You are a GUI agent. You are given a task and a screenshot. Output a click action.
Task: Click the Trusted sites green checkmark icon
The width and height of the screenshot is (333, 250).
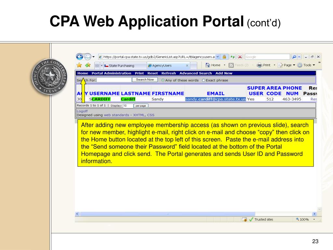251,219
